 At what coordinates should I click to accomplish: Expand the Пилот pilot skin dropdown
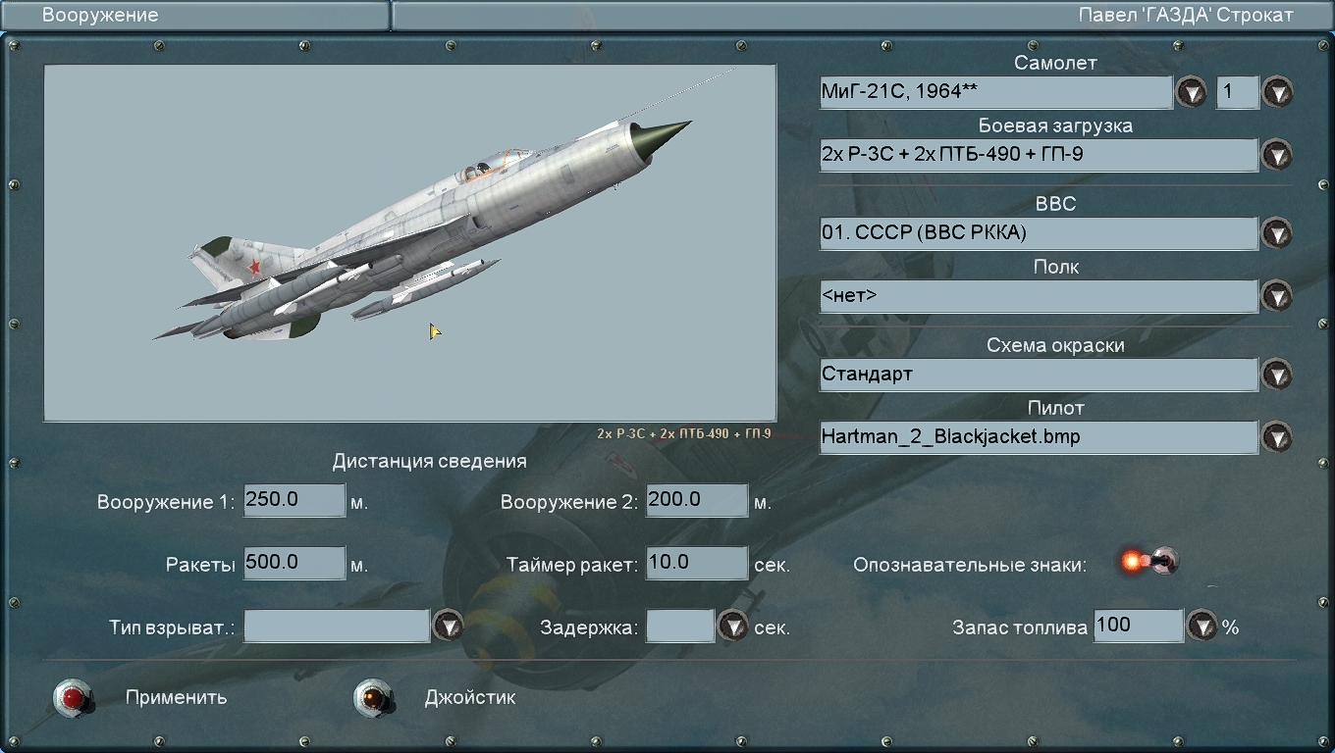coord(1277,437)
